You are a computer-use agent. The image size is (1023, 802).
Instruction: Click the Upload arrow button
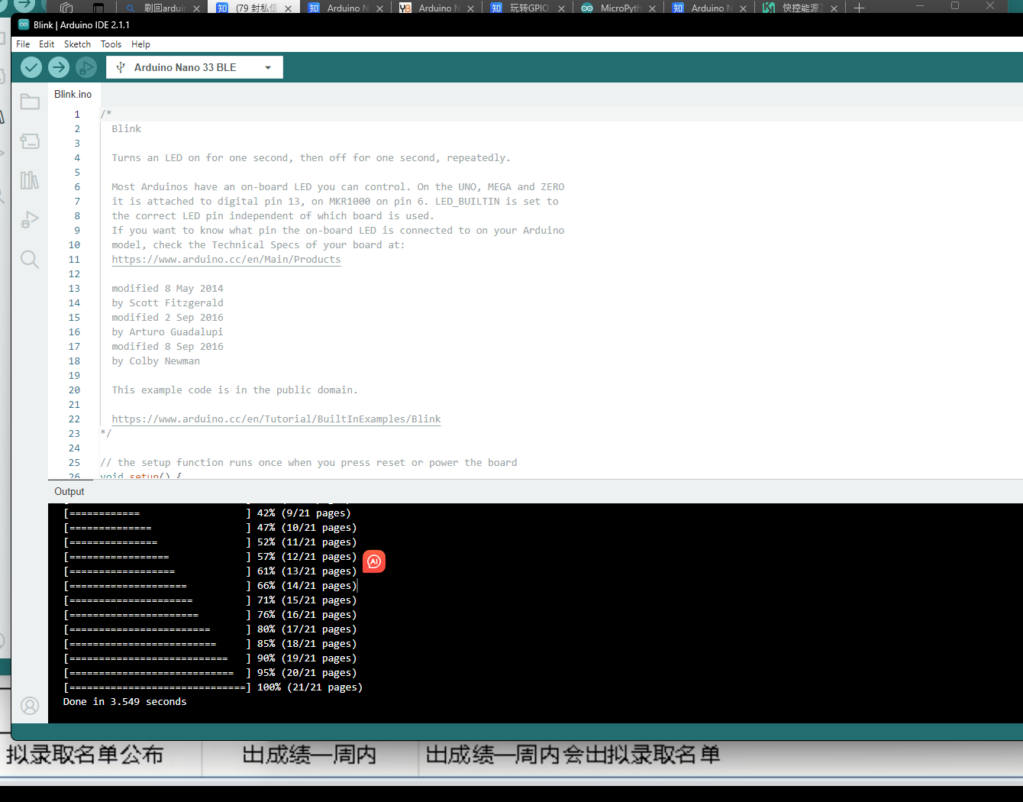point(59,67)
